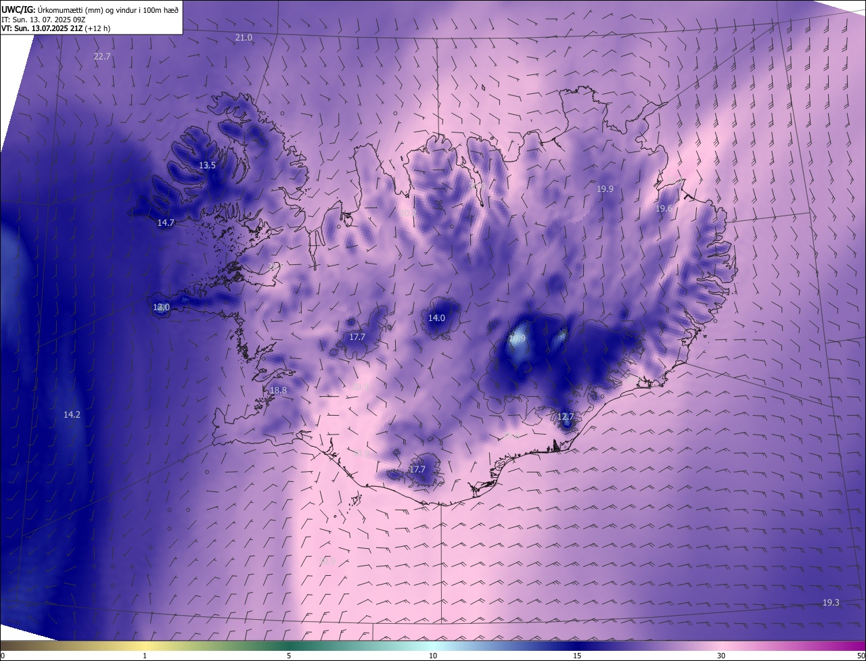Click the 30 label on the color scale

tap(721, 656)
